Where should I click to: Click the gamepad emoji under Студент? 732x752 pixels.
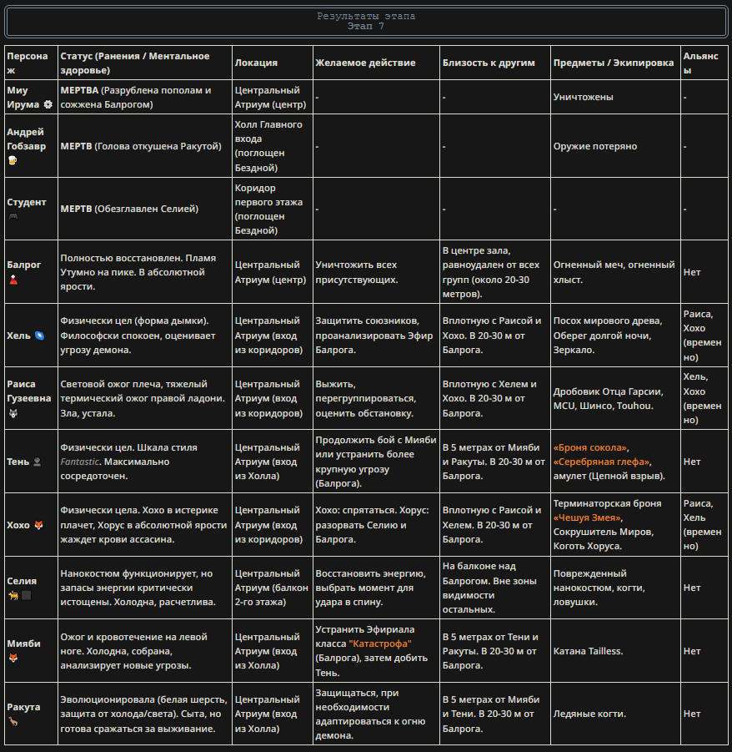pyautogui.click(x=13, y=216)
